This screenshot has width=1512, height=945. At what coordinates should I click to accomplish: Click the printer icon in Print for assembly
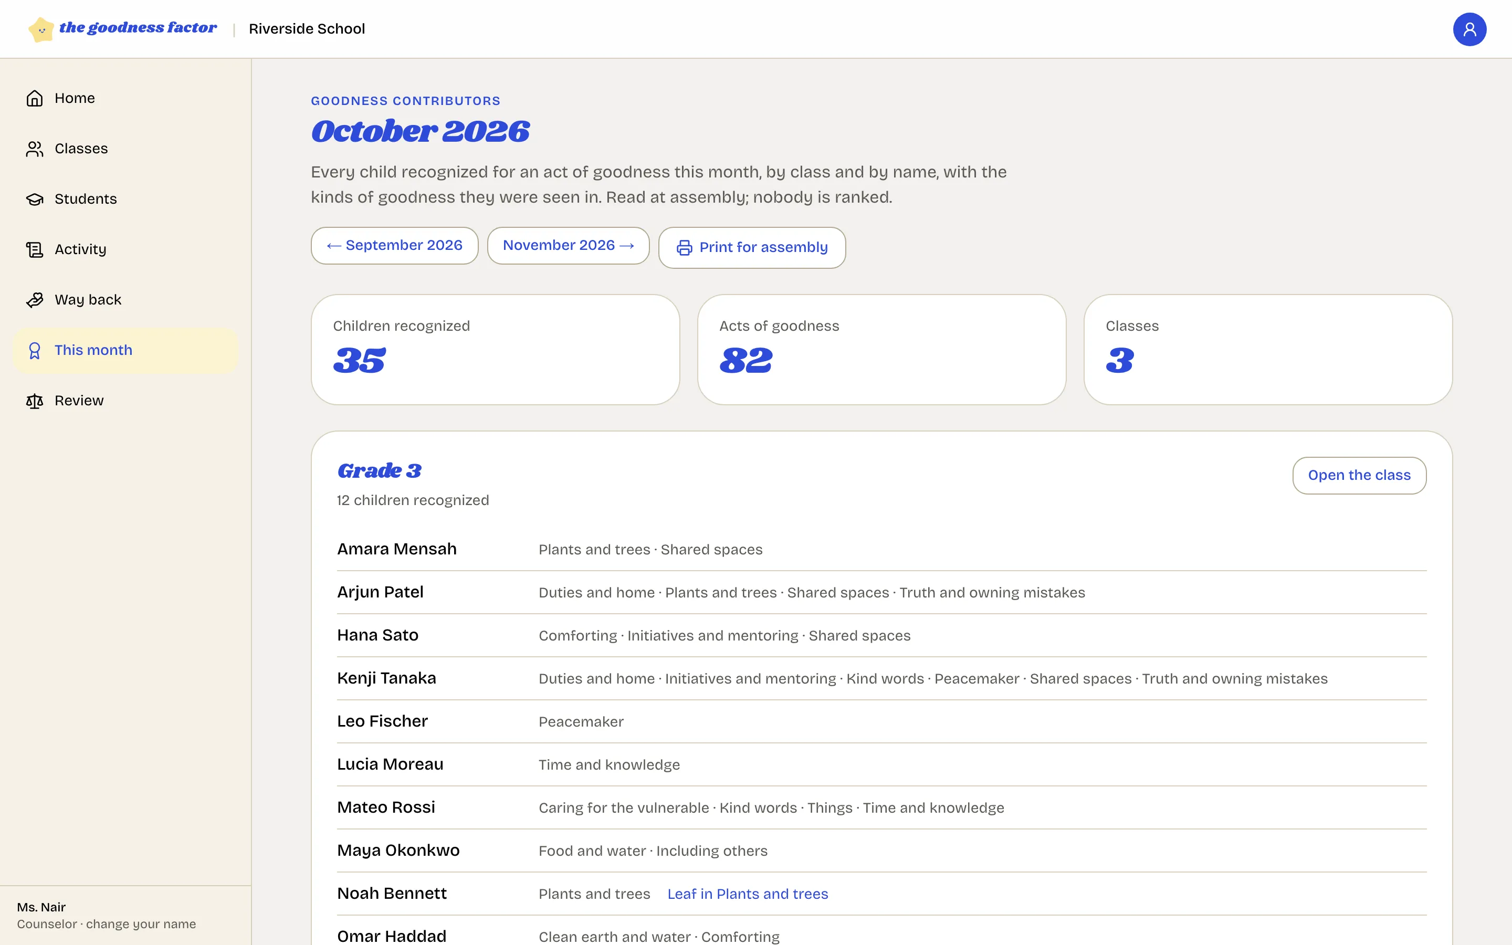pos(684,247)
